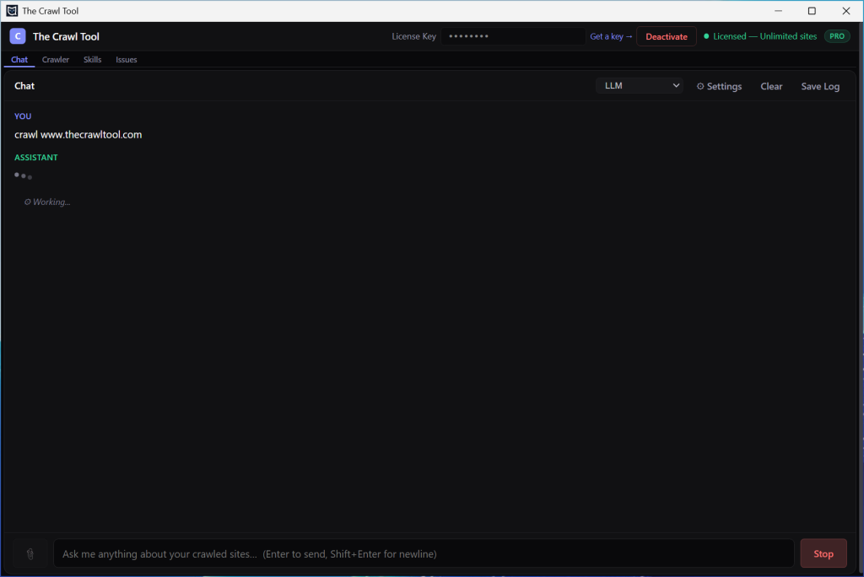Go to the Skills tab

click(92, 60)
